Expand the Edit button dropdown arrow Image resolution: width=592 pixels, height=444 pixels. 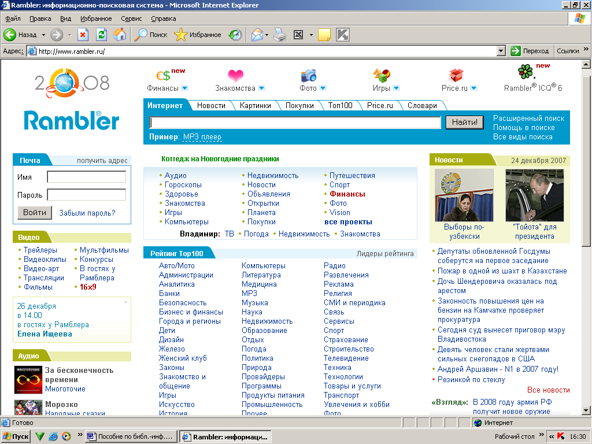[311, 35]
